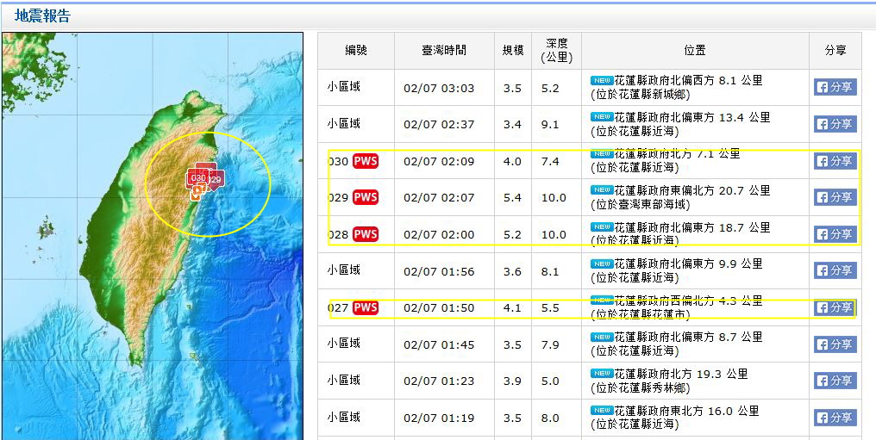The height and width of the screenshot is (440, 876).
Task: Share the magnitude 5.4 earthquake on Facebook
Action: pyautogui.click(x=835, y=197)
